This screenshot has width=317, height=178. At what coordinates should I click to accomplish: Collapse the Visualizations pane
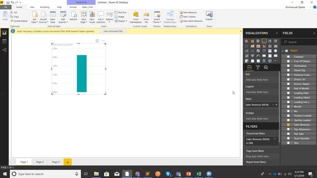[277, 33]
